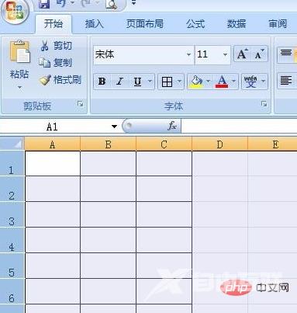Click the top align icon
Image resolution: width=297 pixels, height=313 pixels.
pyautogui.click(x=286, y=54)
